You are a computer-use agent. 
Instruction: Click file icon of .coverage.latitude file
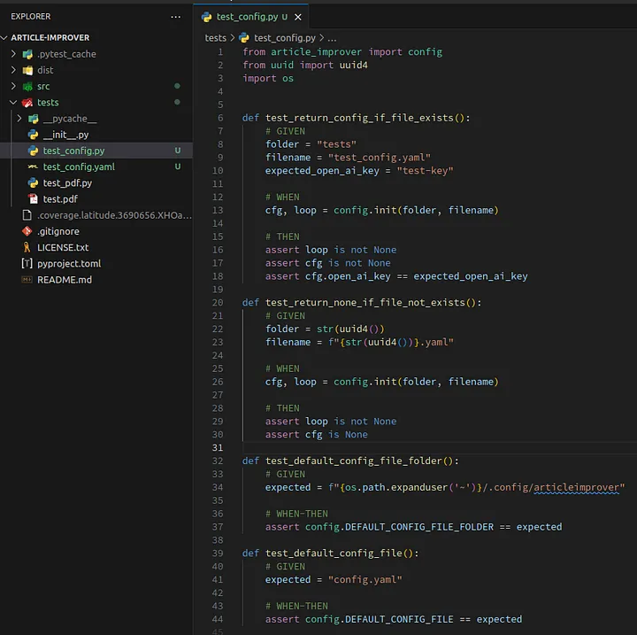(27, 215)
